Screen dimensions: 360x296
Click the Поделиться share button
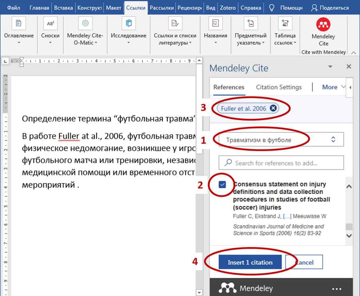330,8
